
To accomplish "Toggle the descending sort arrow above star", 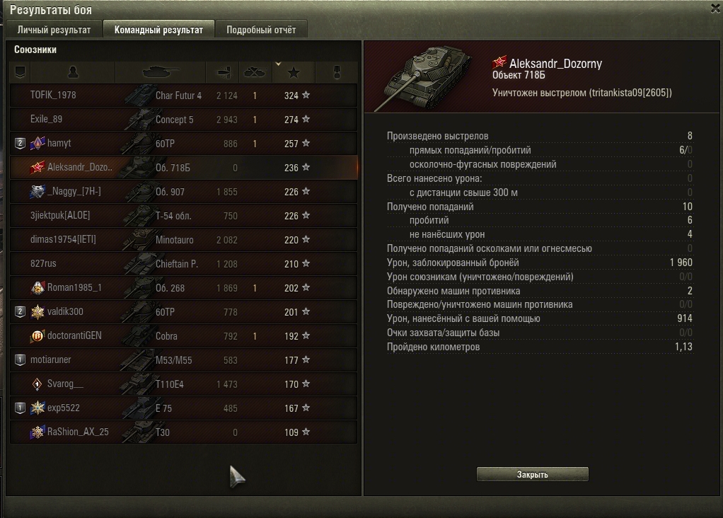I will tap(278, 64).
